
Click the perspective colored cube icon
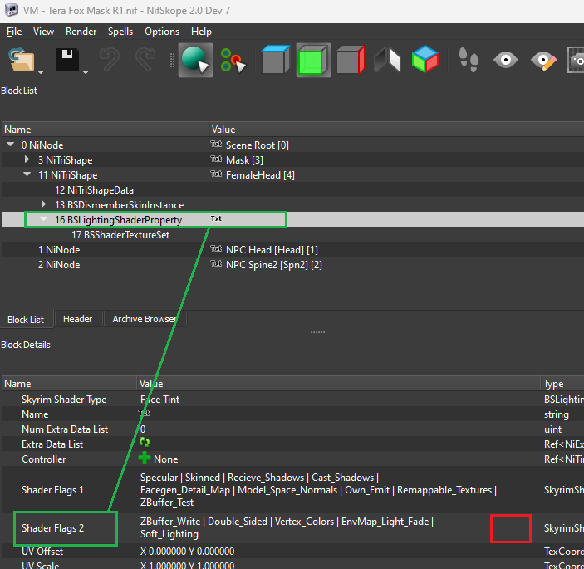tap(425, 59)
